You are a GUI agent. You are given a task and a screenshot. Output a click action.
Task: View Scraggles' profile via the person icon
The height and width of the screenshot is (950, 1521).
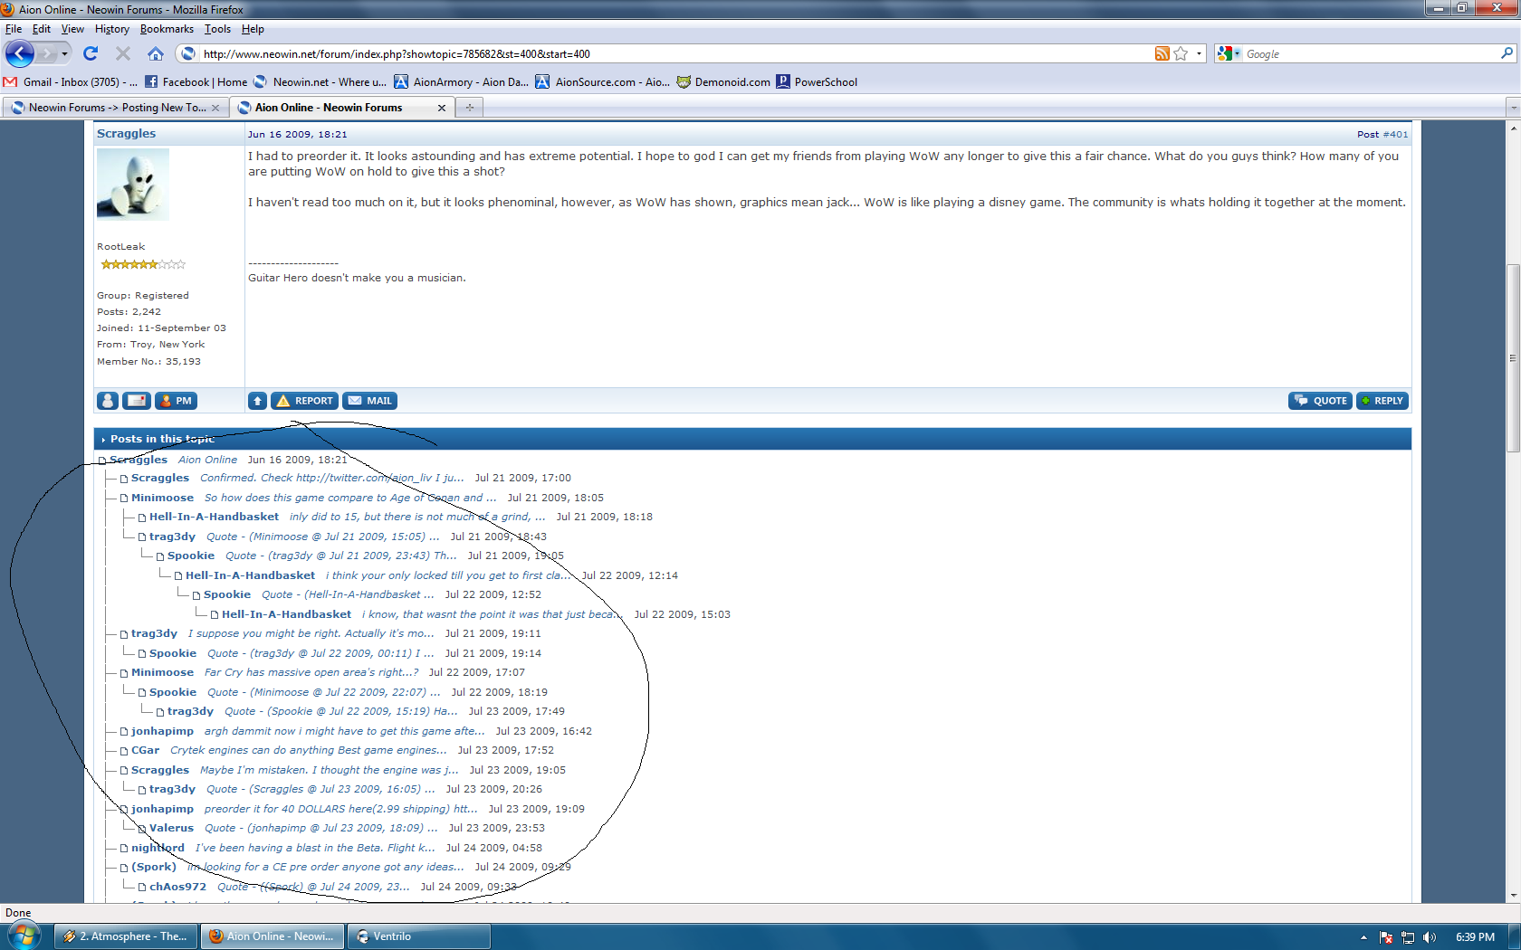click(108, 401)
